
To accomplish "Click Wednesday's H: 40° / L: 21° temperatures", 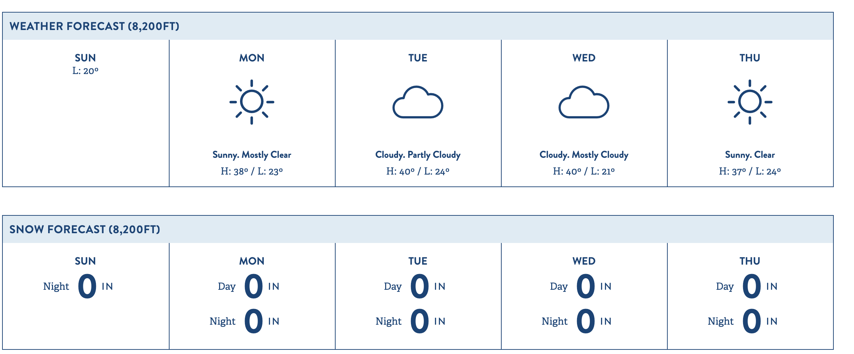I will [x=584, y=171].
